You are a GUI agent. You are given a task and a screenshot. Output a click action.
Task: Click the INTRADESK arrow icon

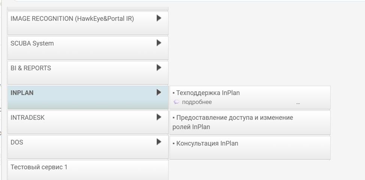[159, 117]
